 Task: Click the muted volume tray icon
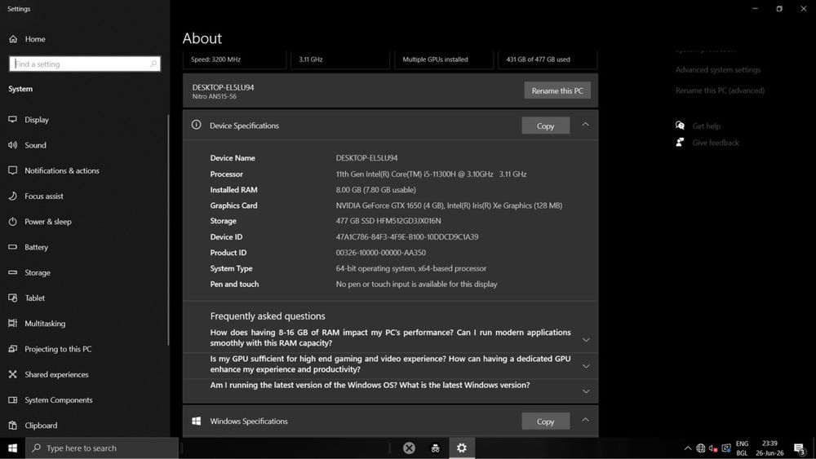713,448
